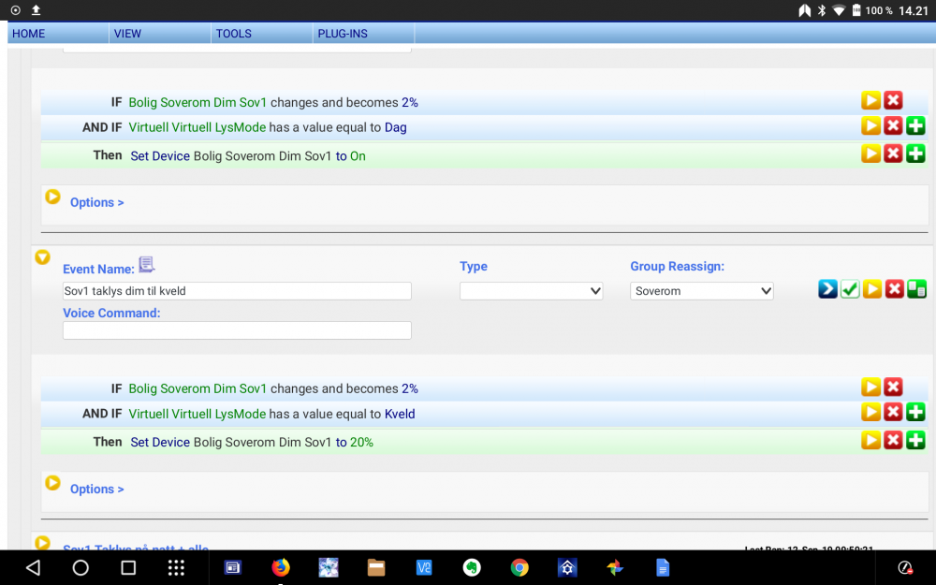Launch Firefox from the Android taskbar
936x585 pixels.
(x=281, y=567)
